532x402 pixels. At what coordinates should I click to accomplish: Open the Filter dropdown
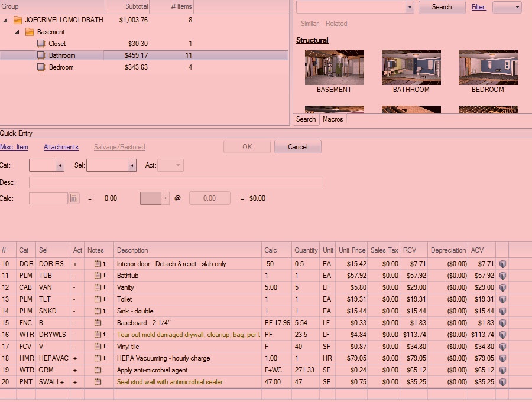507,7
